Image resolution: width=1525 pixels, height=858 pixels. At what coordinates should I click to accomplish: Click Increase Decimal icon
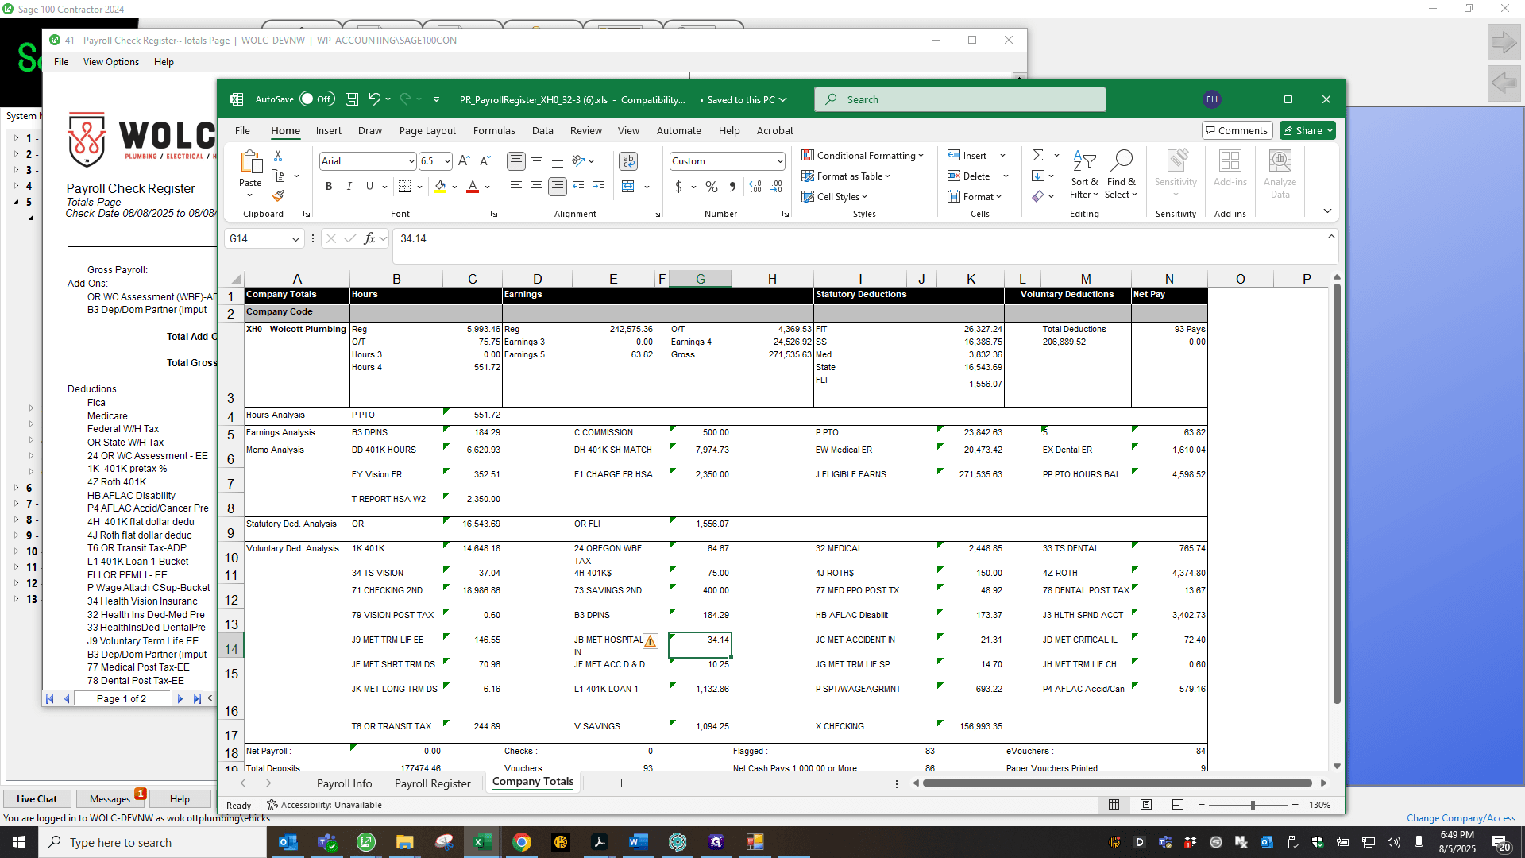click(x=755, y=187)
